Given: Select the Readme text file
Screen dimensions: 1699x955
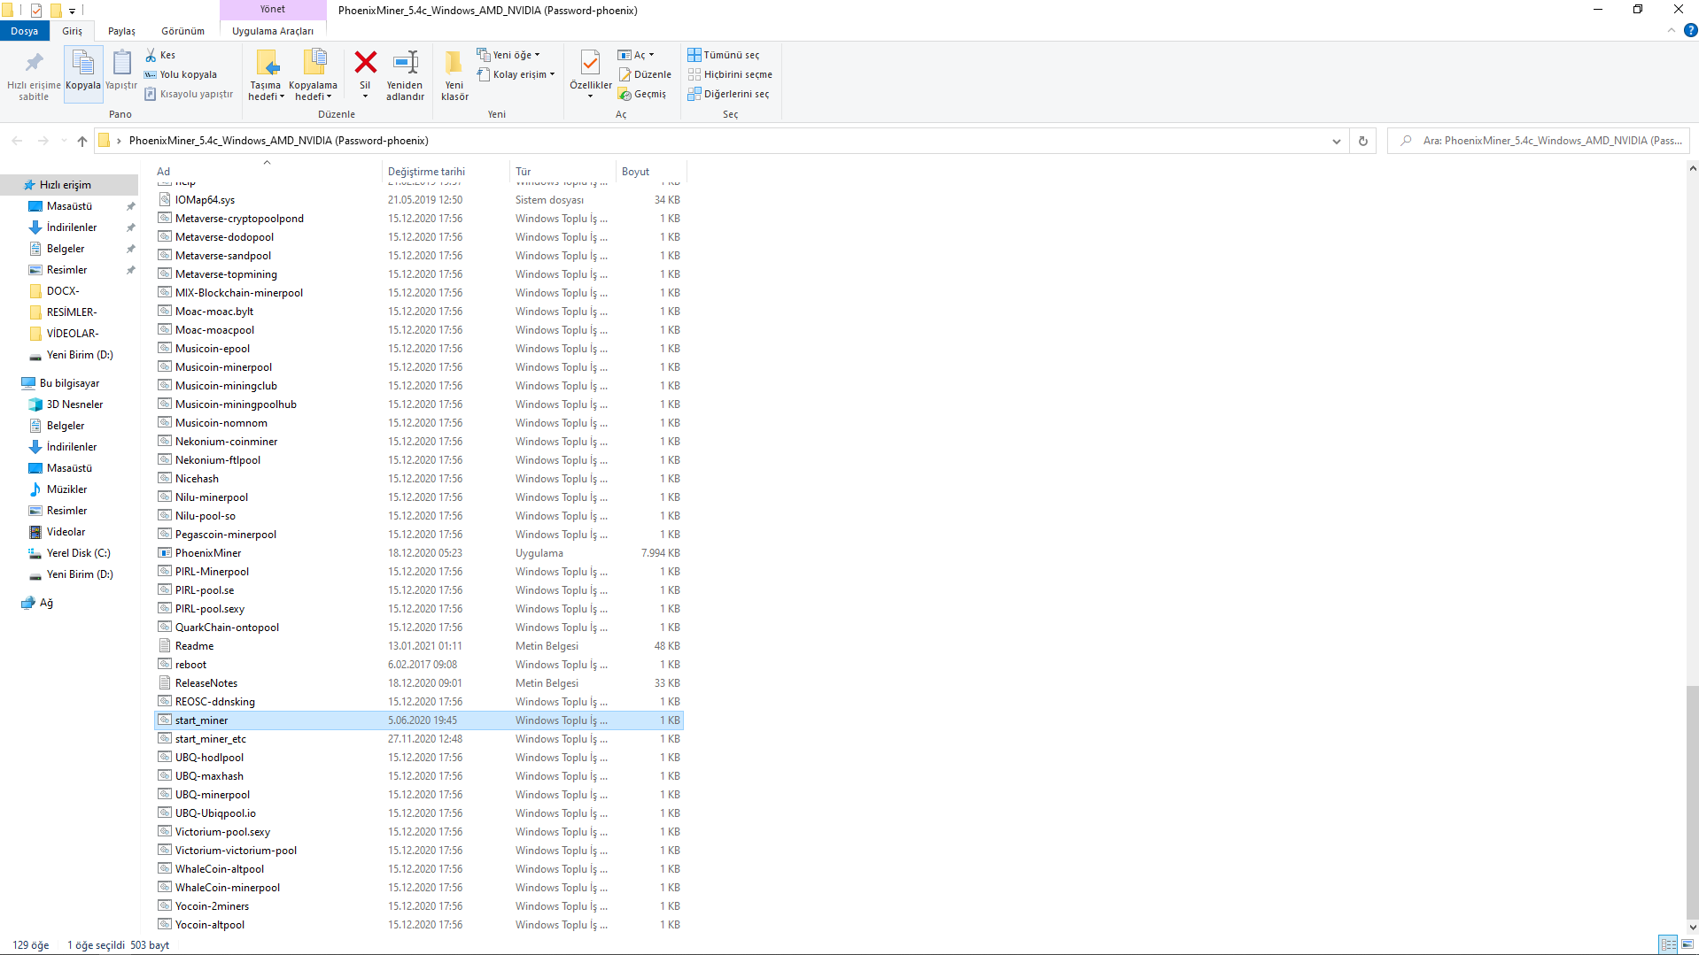Looking at the screenshot, I should coord(419,646).
